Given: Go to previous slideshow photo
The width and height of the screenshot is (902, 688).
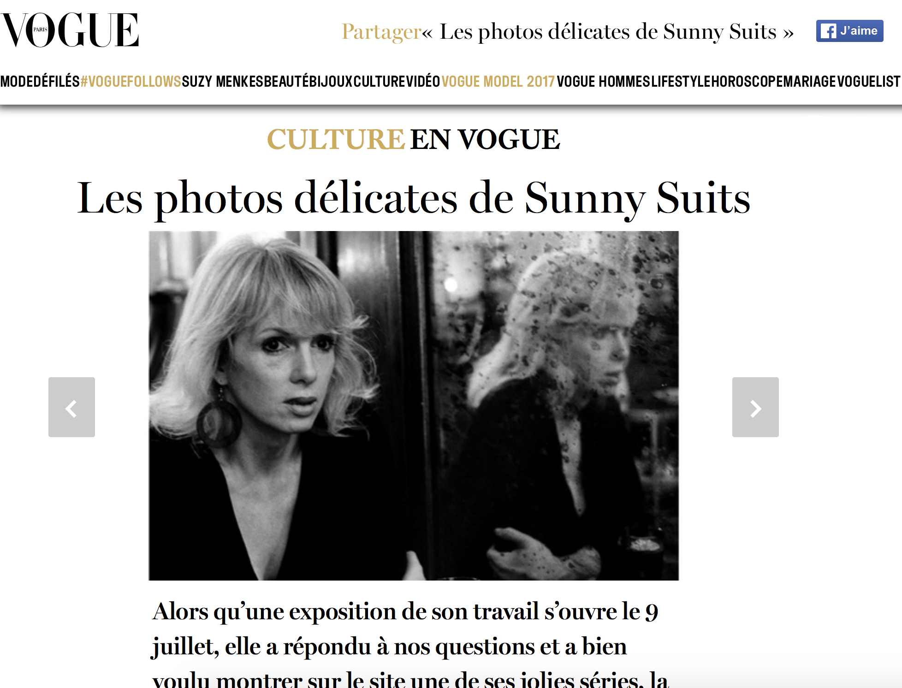Looking at the screenshot, I should 71,407.
